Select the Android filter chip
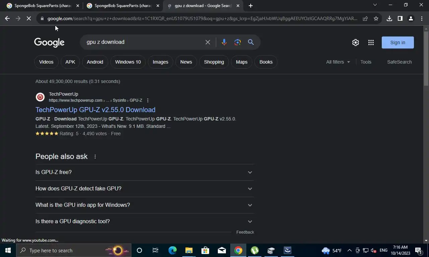The width and height of the screenshot is (429, 257). (95, 62)
